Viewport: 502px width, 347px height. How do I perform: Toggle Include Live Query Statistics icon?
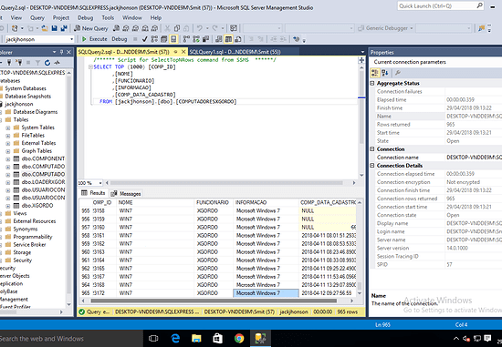pos(196,39)
